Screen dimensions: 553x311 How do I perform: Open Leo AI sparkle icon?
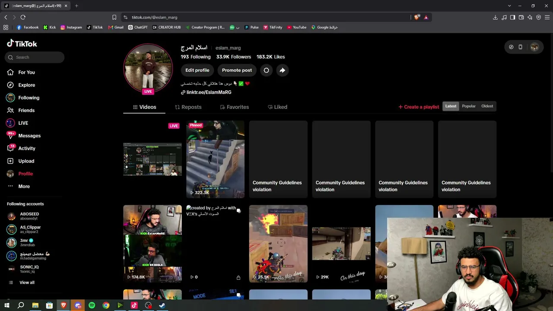coord(530,17)
